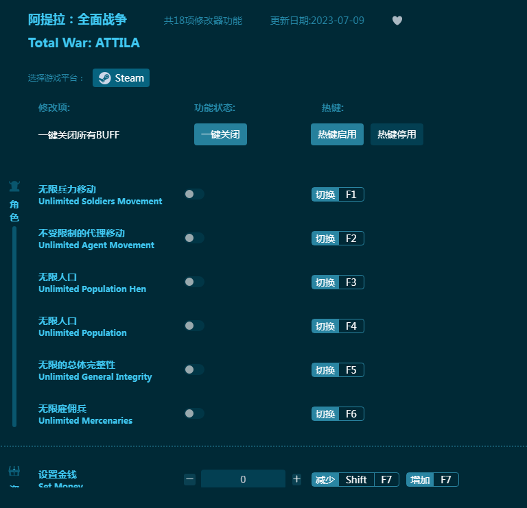Click the 阿提拉：全面战争 heading

click(x=78, y=19)
